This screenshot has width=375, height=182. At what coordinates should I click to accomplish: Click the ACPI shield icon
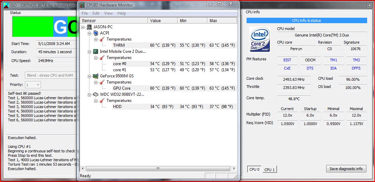click(x=96, y=33)
